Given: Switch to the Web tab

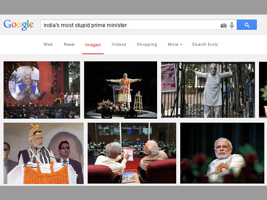Looking at the screenshot, I should (x=48, y=44).
